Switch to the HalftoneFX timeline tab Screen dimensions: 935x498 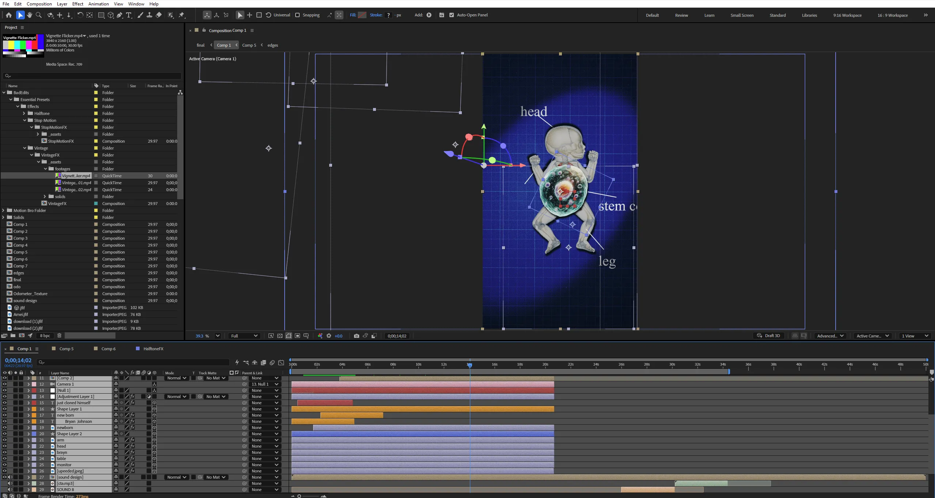[x=153, y=349]
